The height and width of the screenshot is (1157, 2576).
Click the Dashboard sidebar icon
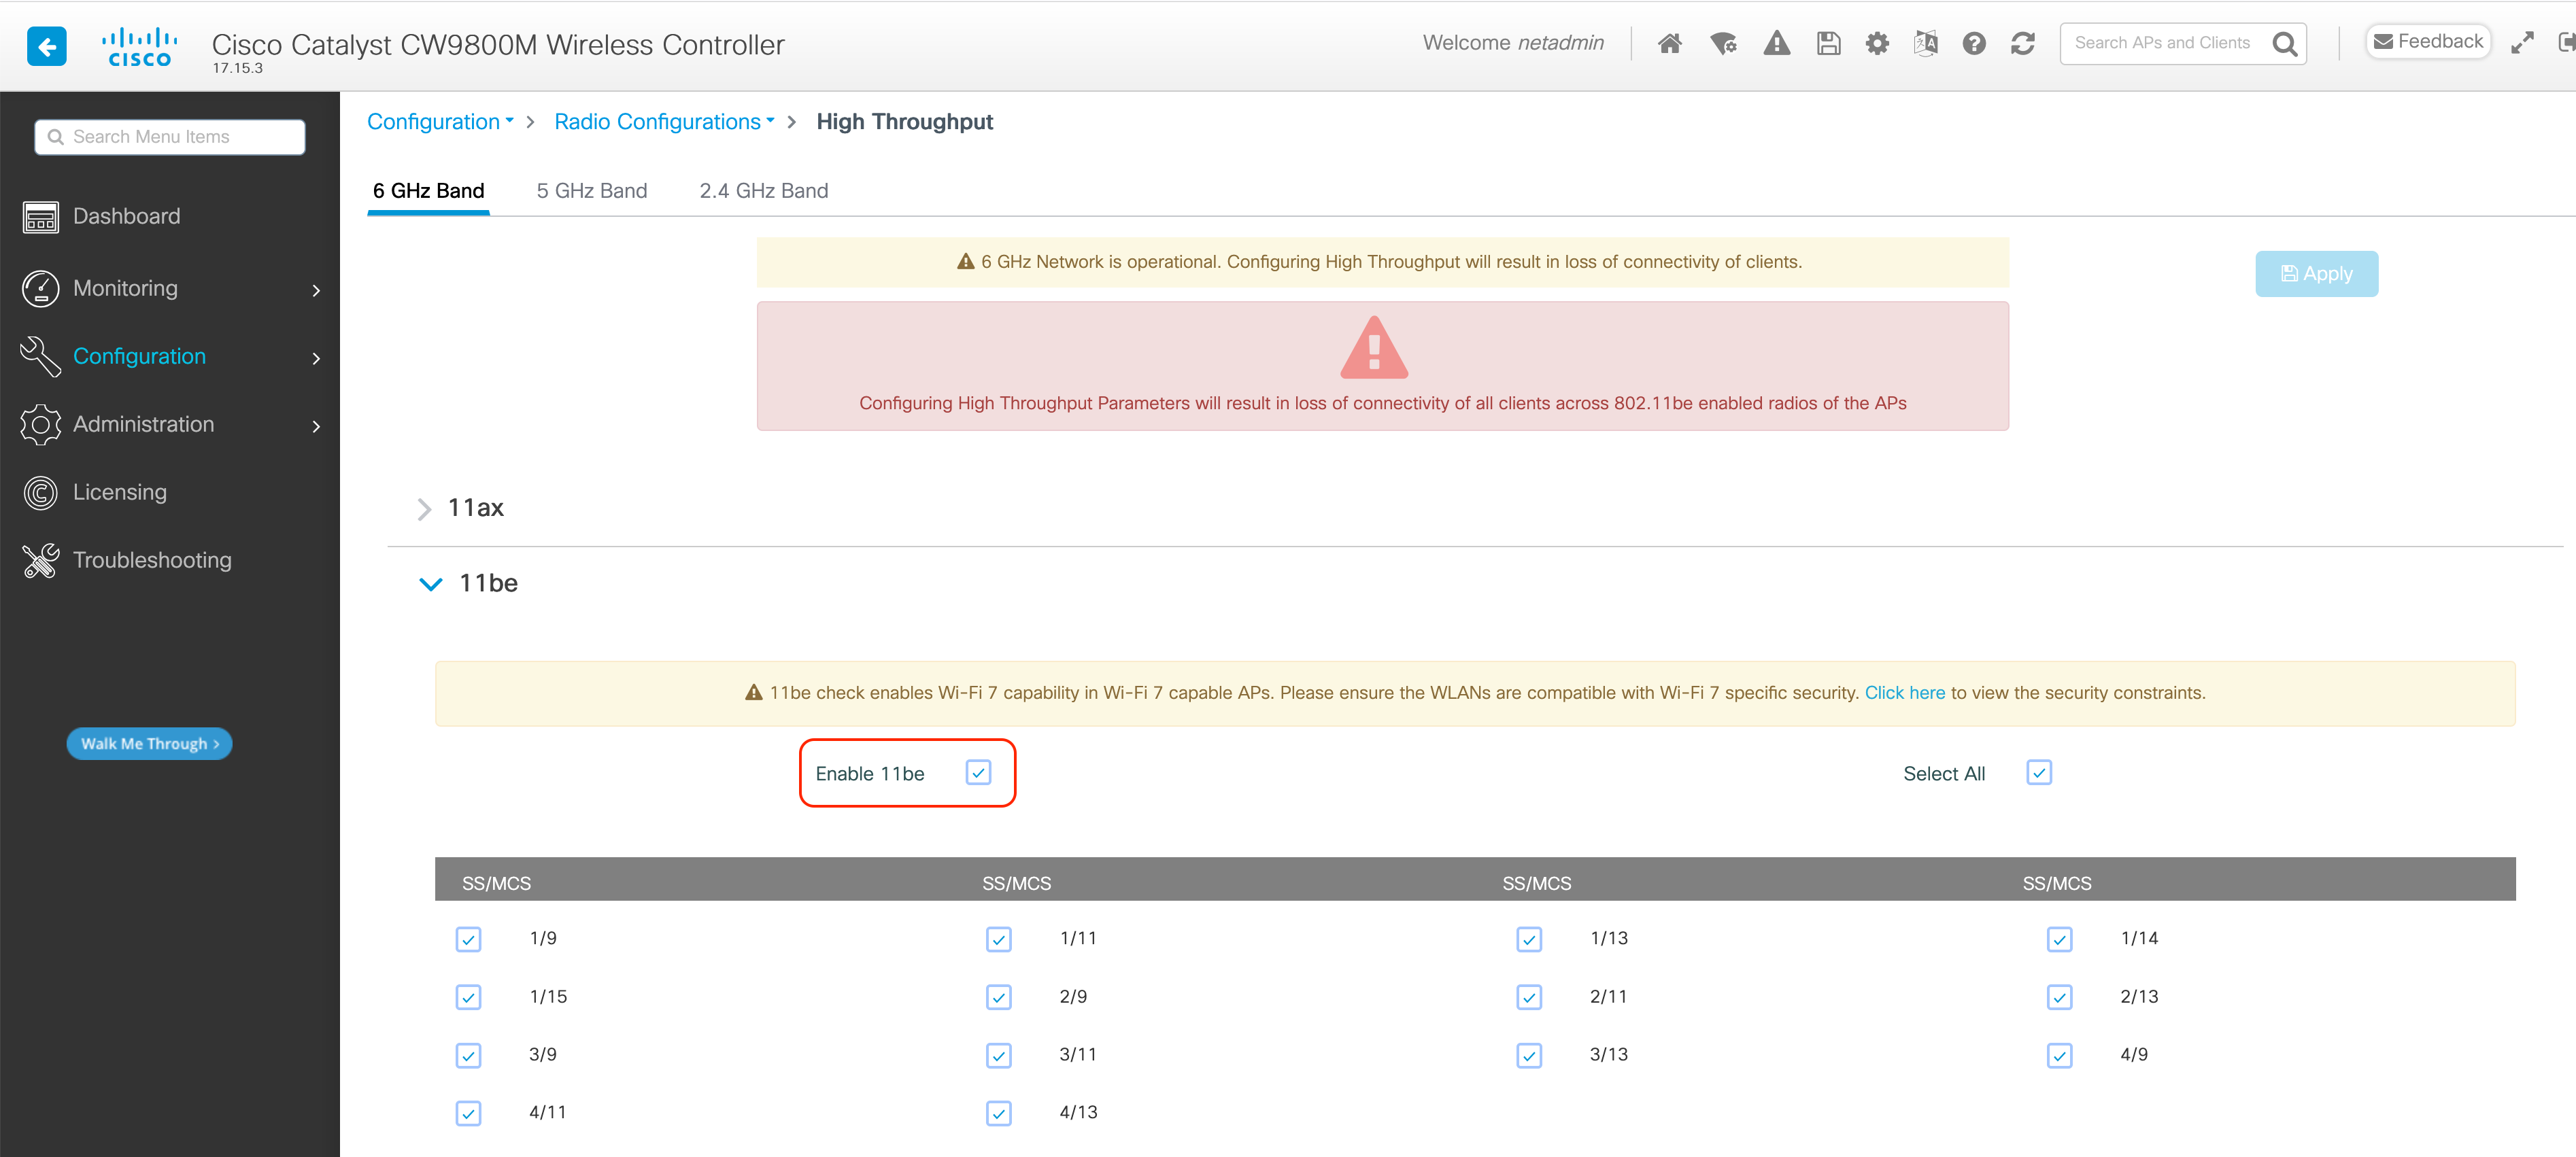41,217
